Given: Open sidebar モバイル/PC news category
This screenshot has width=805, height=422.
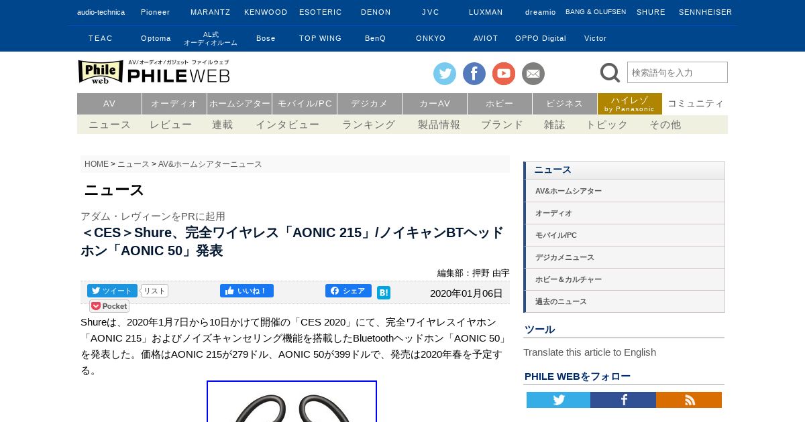Looking at the screenshot, I should [624, 235].
